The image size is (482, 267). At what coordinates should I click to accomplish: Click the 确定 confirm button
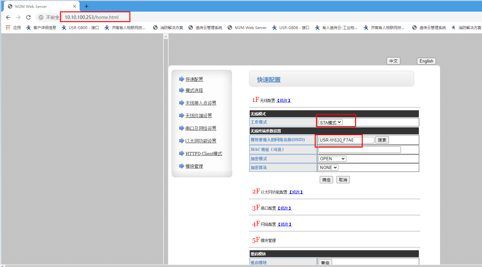326,180
